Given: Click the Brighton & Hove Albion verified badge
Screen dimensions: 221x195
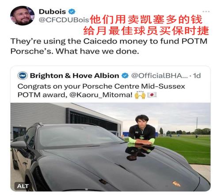Looking at the screenshot, I should [125, 75].
